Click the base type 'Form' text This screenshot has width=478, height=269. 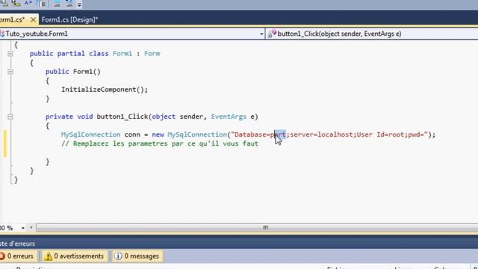point(152,54)
